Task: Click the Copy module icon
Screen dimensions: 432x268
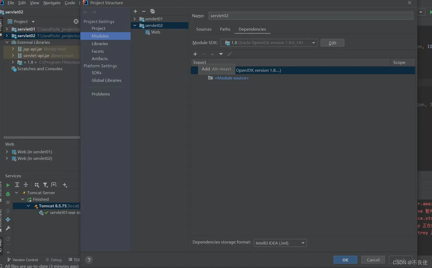Action: pos(152,11)
